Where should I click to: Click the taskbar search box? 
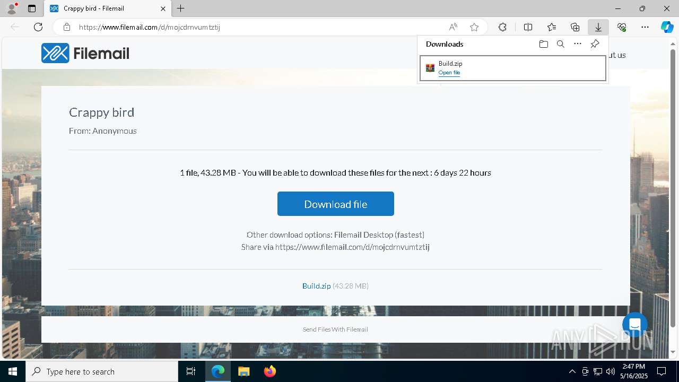pyautogui.click(x=102, y=371)
